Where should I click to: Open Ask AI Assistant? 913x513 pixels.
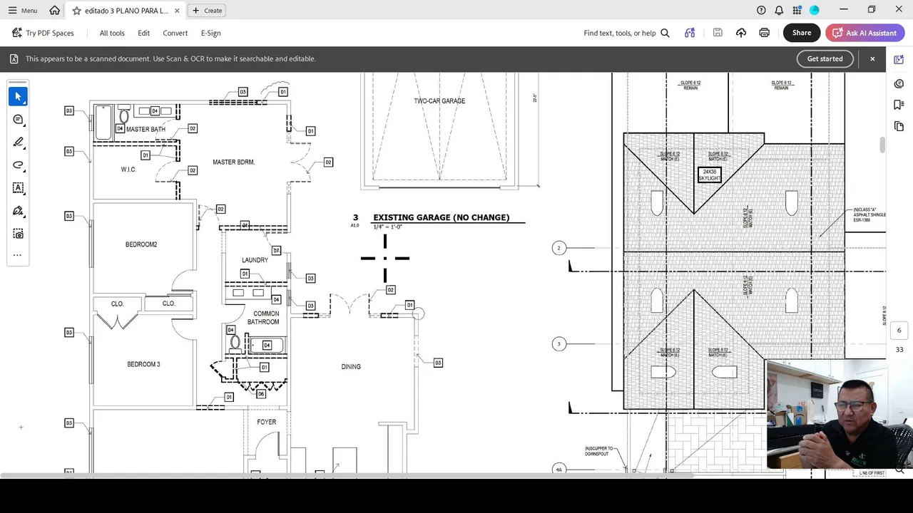click(x=865, y=33)
